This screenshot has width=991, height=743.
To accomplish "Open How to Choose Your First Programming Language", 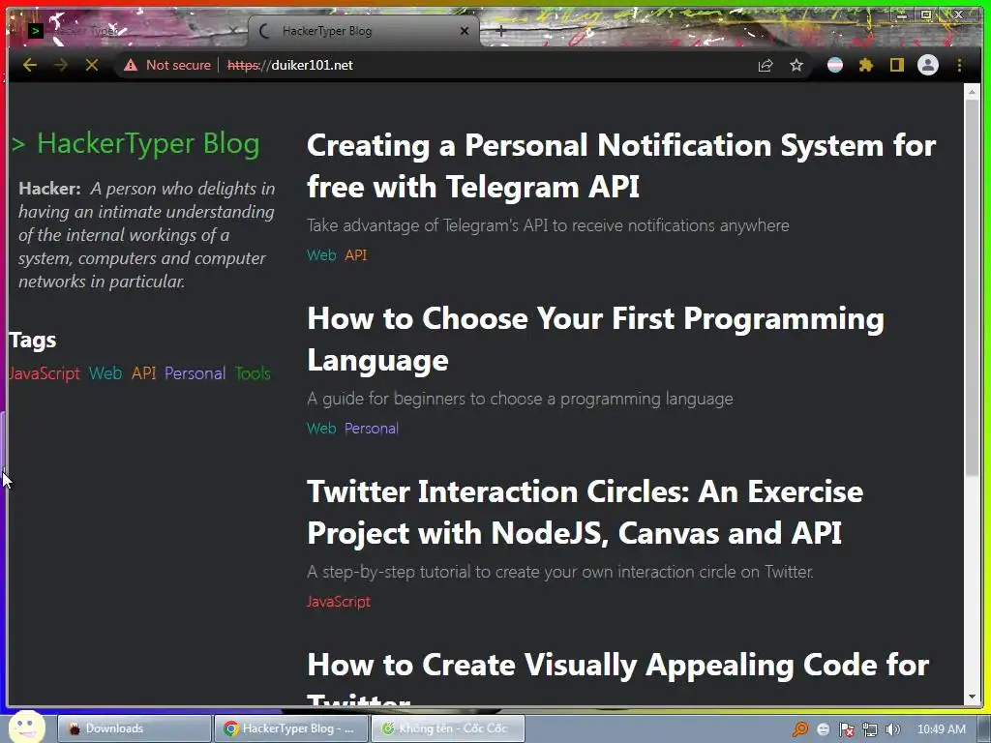I will coord(595,339).
